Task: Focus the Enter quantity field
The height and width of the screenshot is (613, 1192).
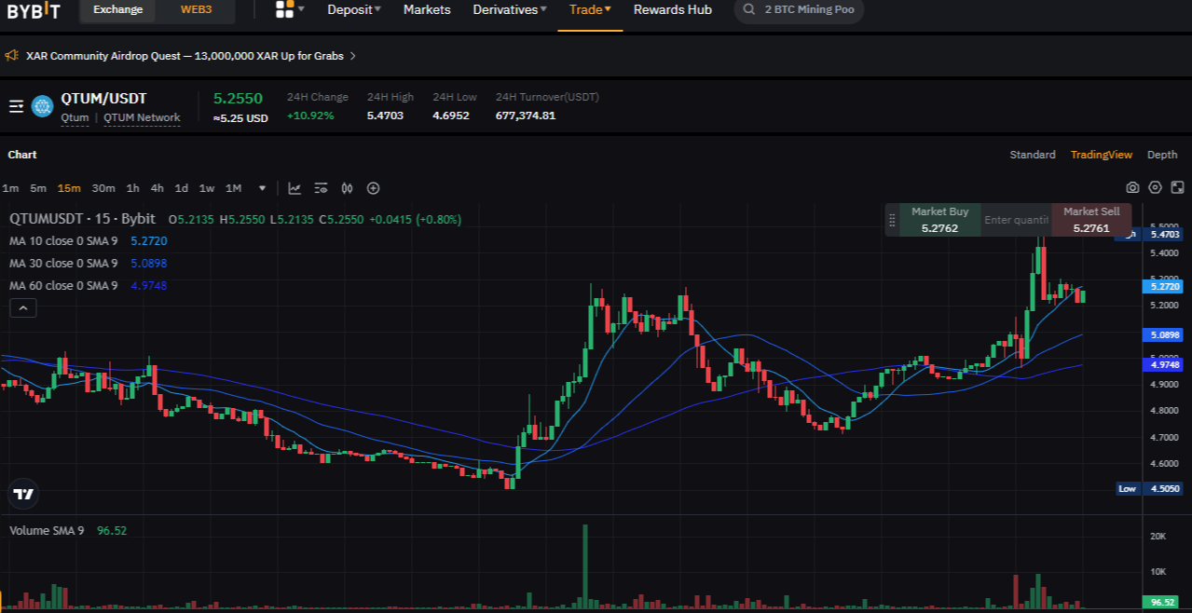Action: click(x=1016, y=220)
